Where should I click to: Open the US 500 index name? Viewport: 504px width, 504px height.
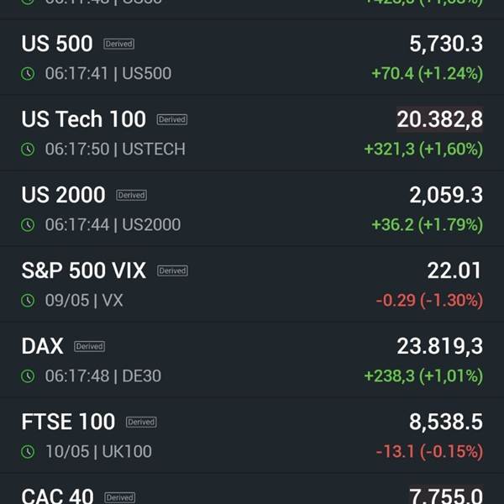pyautogui.click(x=57, y=44)
